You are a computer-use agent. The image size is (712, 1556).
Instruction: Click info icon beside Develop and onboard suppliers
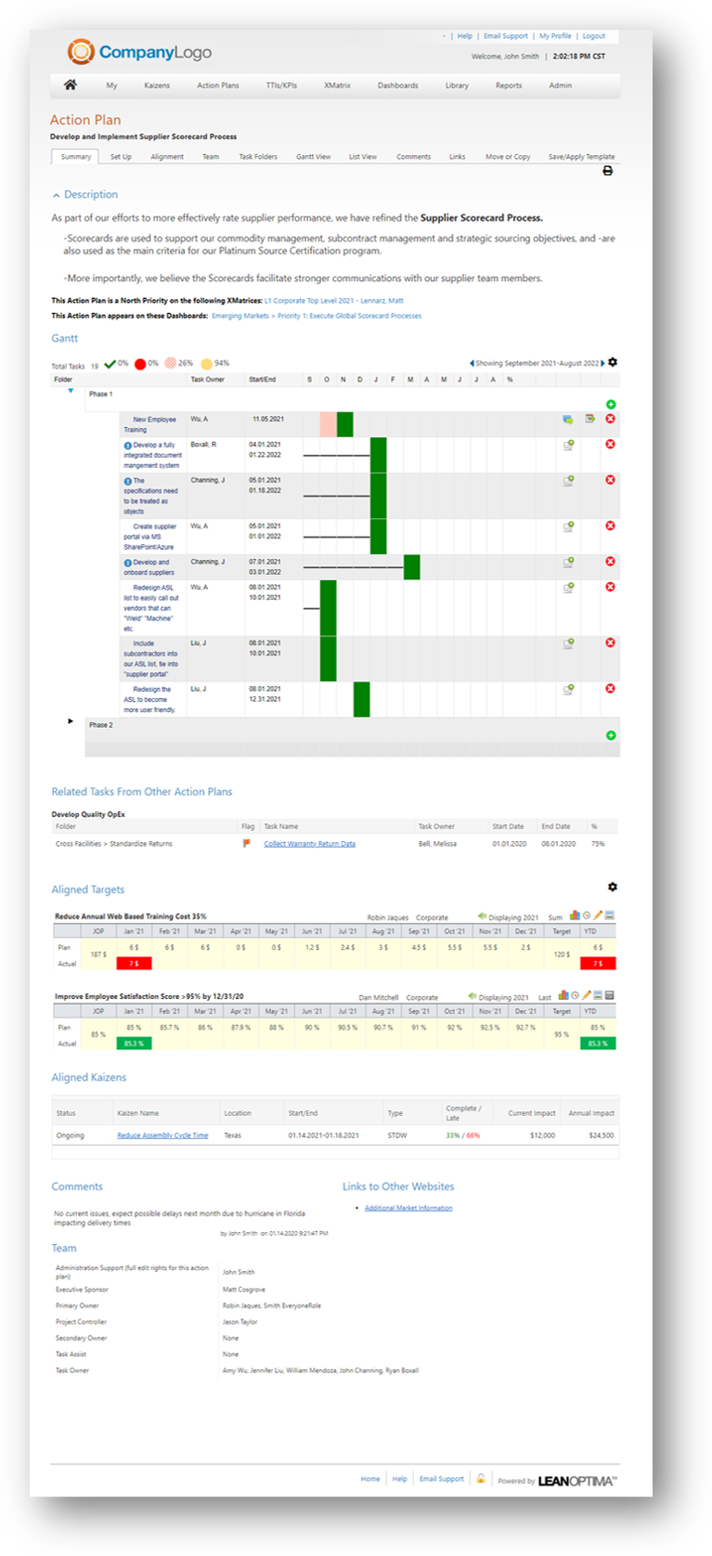click(x=128, y=563)
